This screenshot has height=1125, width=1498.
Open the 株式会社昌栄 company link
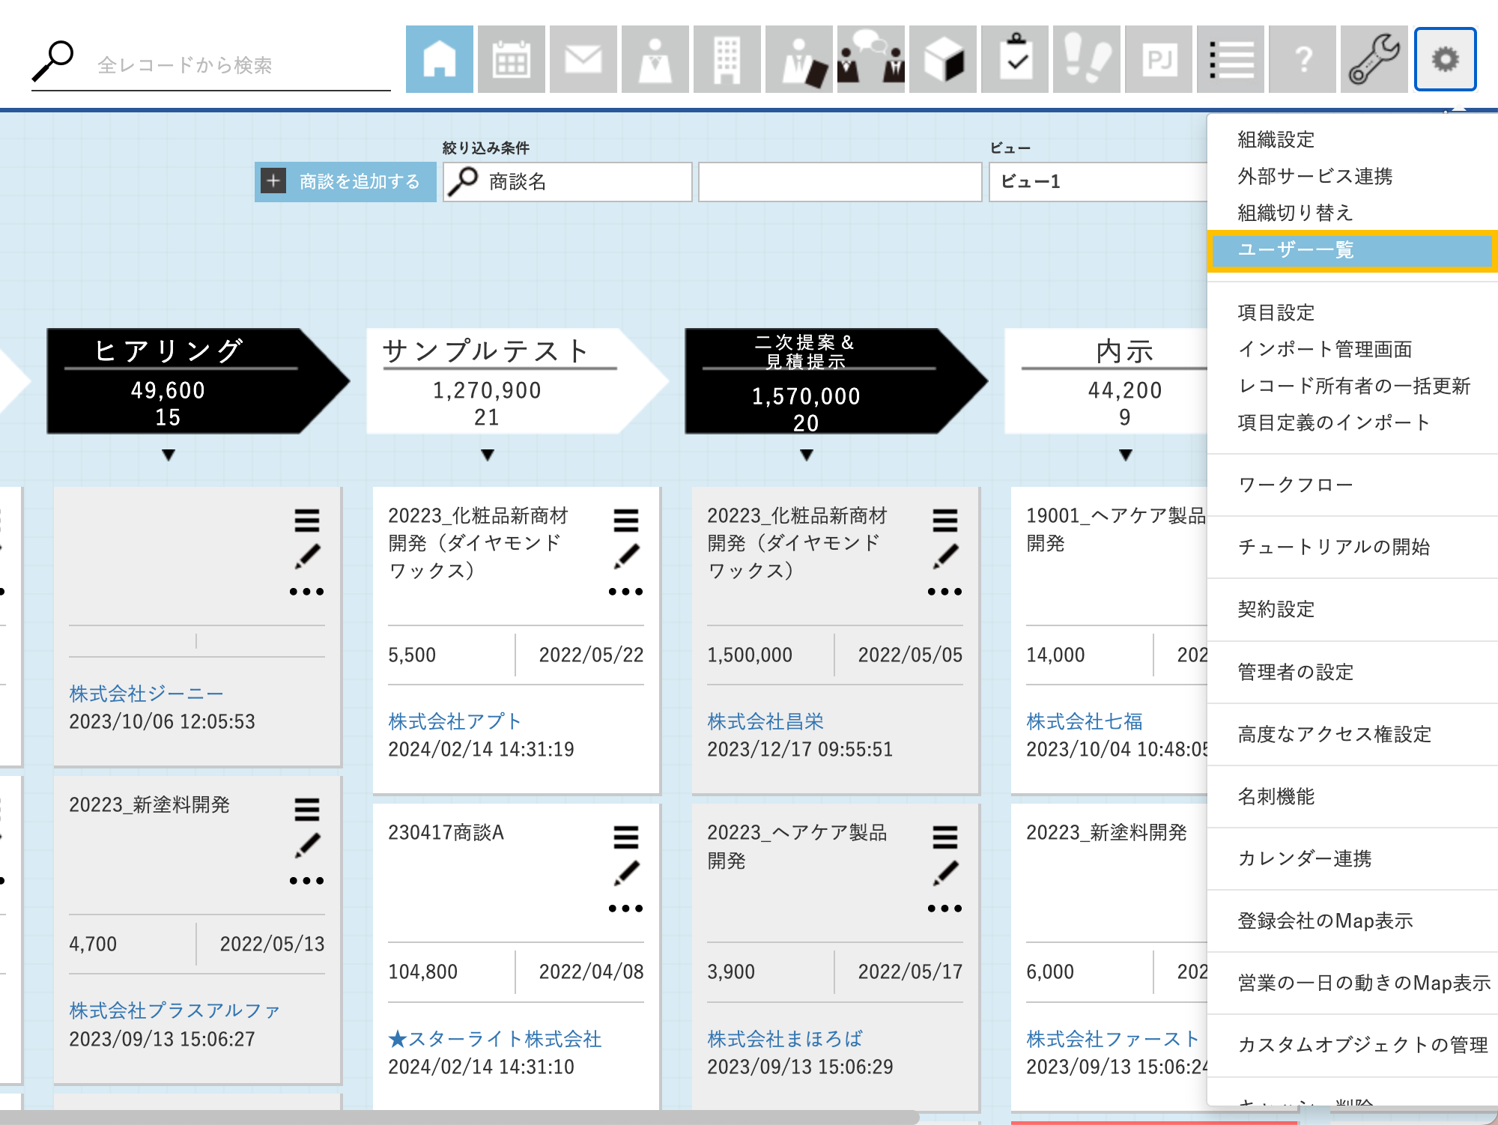tap(765, 721)
